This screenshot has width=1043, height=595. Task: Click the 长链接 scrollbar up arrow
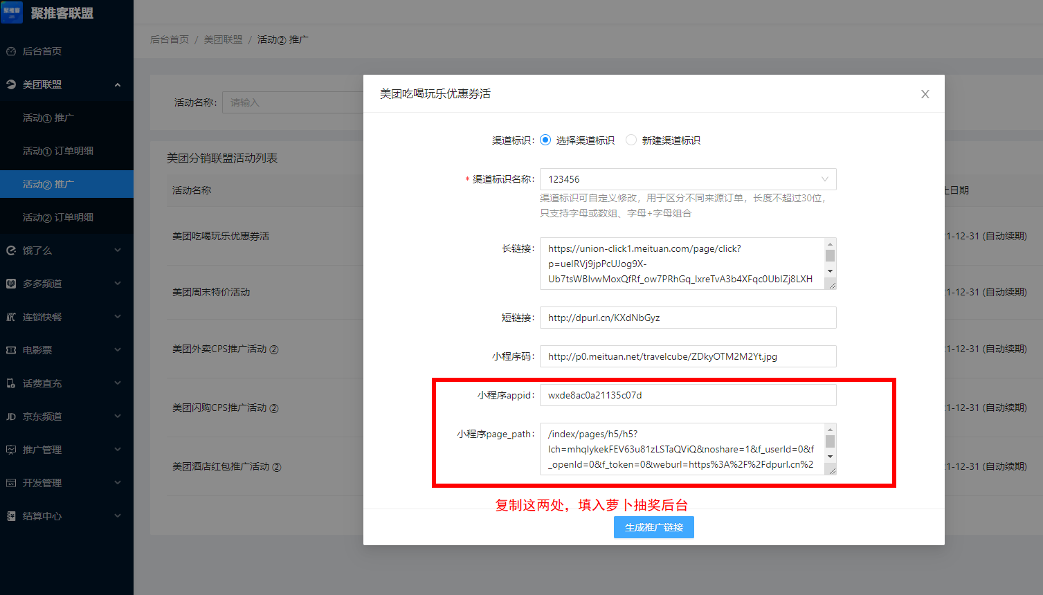[830, 244]
